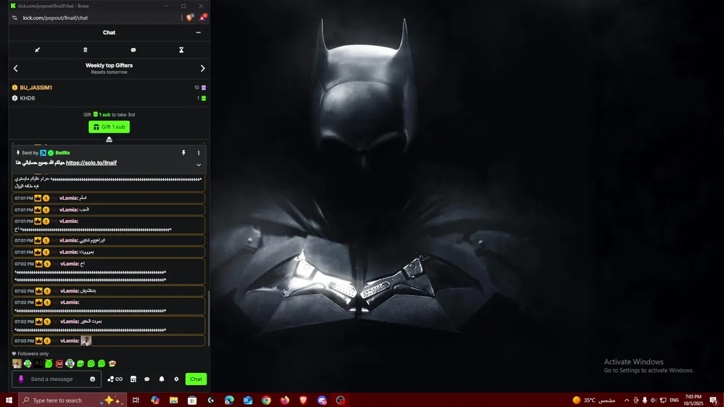724x407 pixels.
Task: Click the purple microphone icon in message box
Action: [21, 379]
